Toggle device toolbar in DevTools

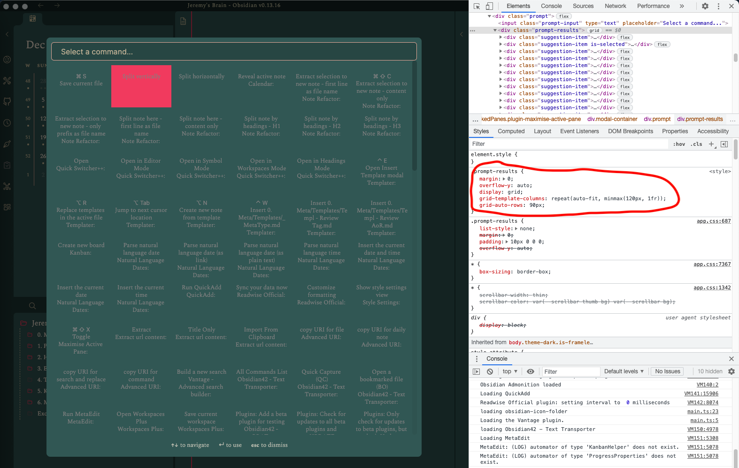[489, 6]
